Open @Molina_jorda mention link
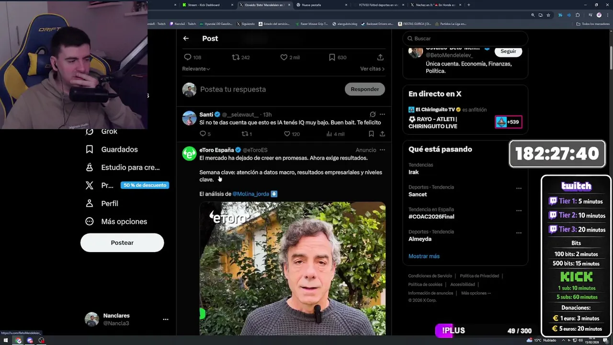This screenshot has width=613, height=345. 251,194
